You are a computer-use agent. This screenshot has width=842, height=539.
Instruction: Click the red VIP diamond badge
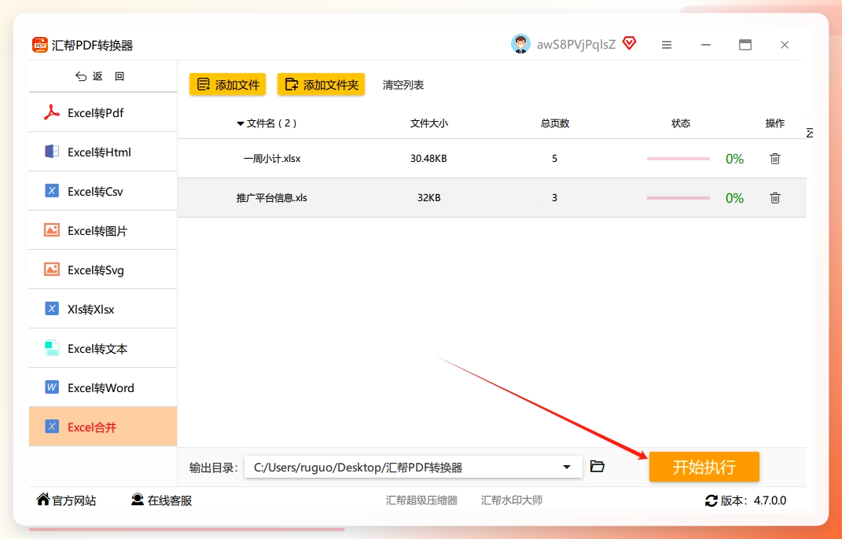point(630,43)
